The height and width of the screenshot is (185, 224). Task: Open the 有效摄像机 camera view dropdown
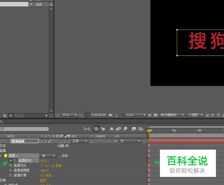172,115
